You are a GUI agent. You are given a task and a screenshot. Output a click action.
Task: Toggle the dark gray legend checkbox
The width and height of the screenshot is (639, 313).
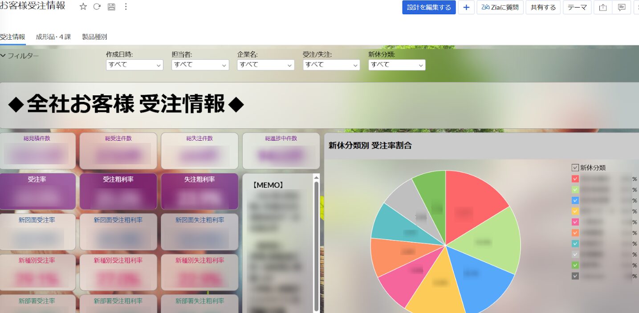575,276
